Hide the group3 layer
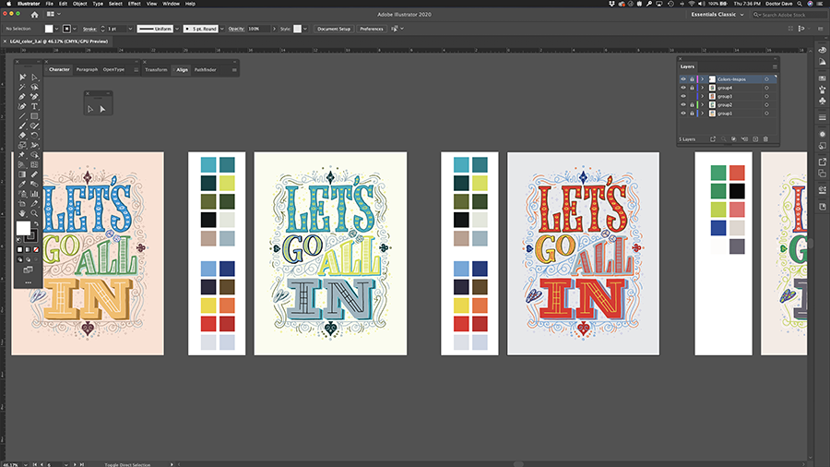This screenshot has height=467, width=830. point(682,96)
